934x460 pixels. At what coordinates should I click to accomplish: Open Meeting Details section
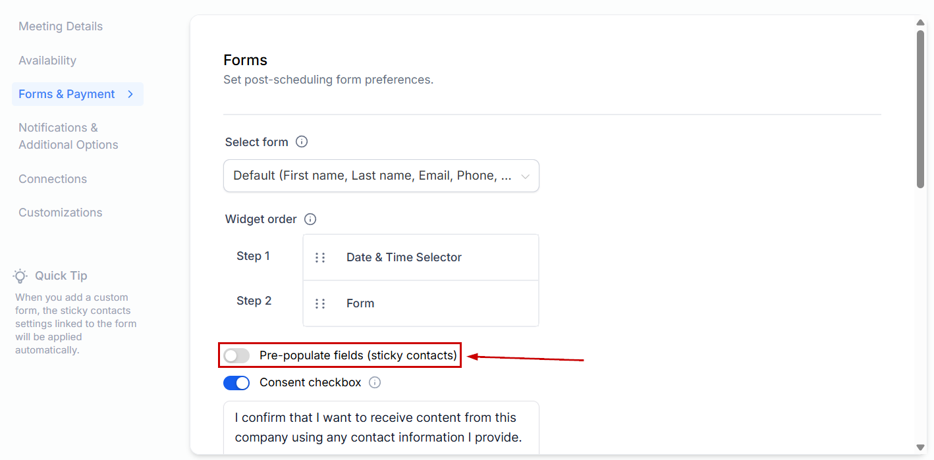point(61,26)
